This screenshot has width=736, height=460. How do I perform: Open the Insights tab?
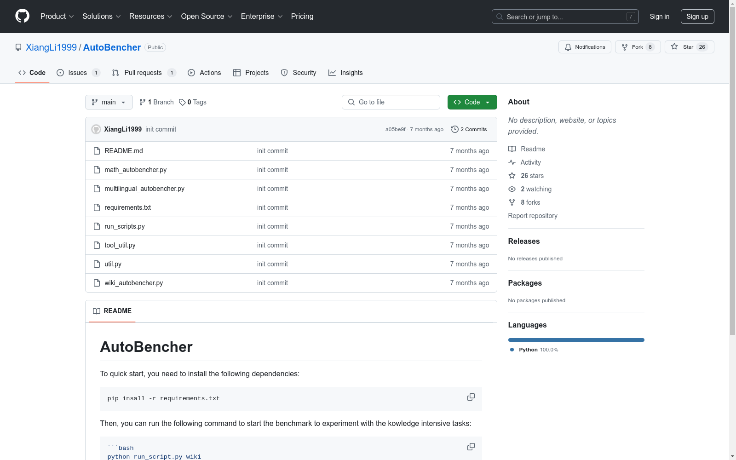(x=345, y=73)
